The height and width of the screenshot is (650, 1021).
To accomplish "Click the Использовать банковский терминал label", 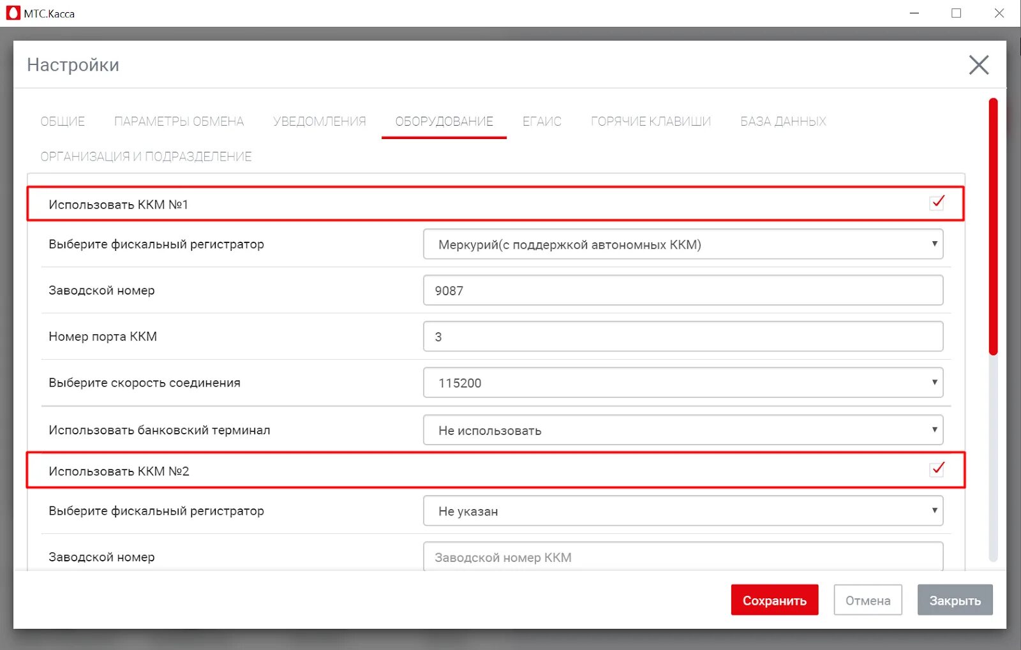I will pyautogui.click(x=159, y=430).
